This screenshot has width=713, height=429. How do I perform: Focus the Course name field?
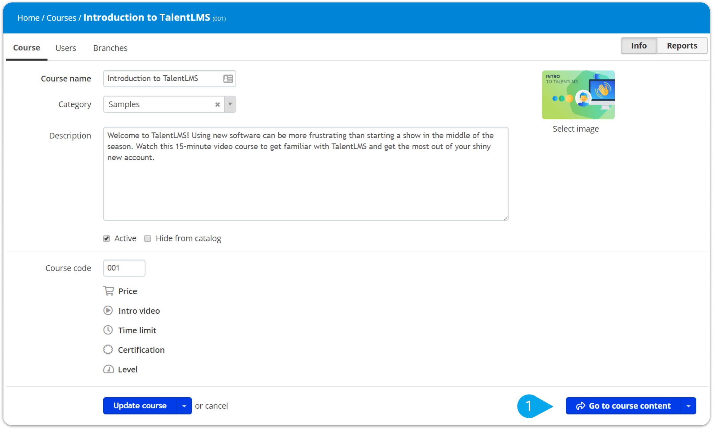pyautogui.click(x=170, y=79)
